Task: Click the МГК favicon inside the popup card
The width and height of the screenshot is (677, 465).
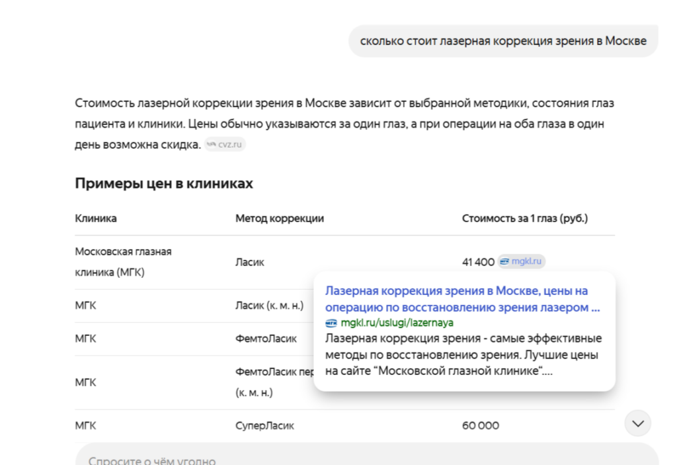Action: (x=331, y=323)
